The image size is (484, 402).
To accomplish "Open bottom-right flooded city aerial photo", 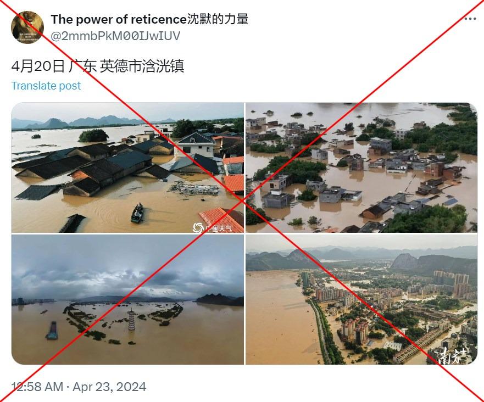I will coord(361,299).
